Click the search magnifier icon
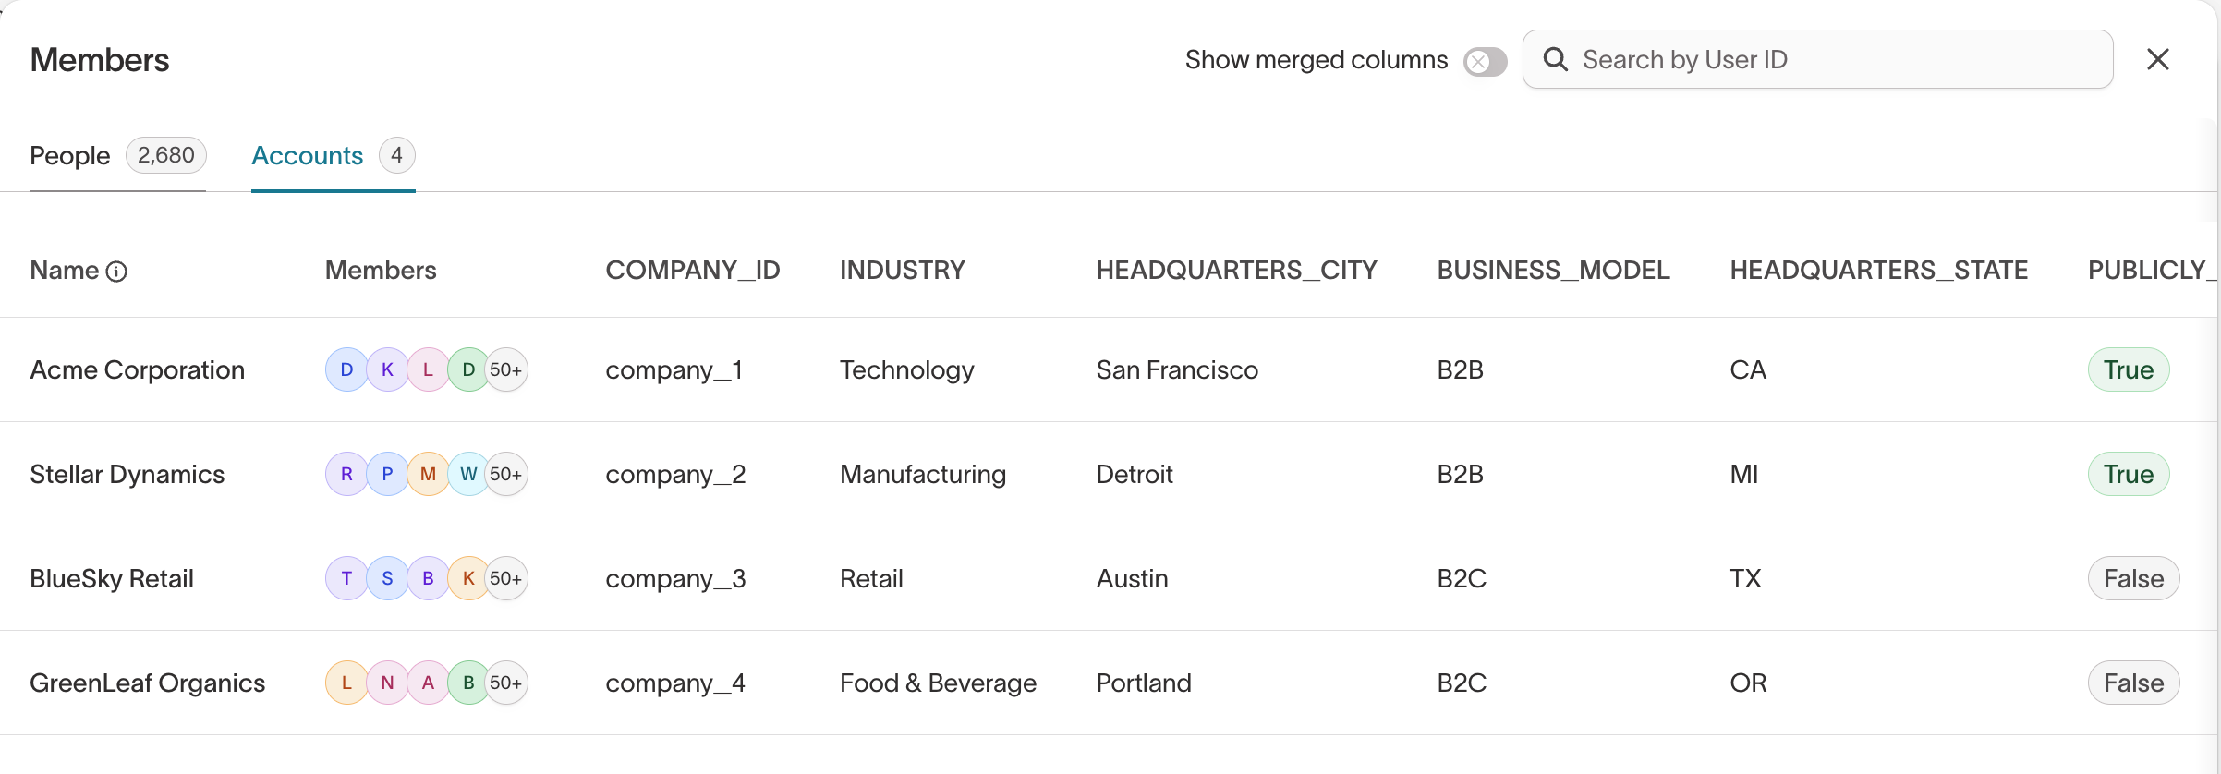Viewport: 2221px width, 774px height. click(1556, 60)
